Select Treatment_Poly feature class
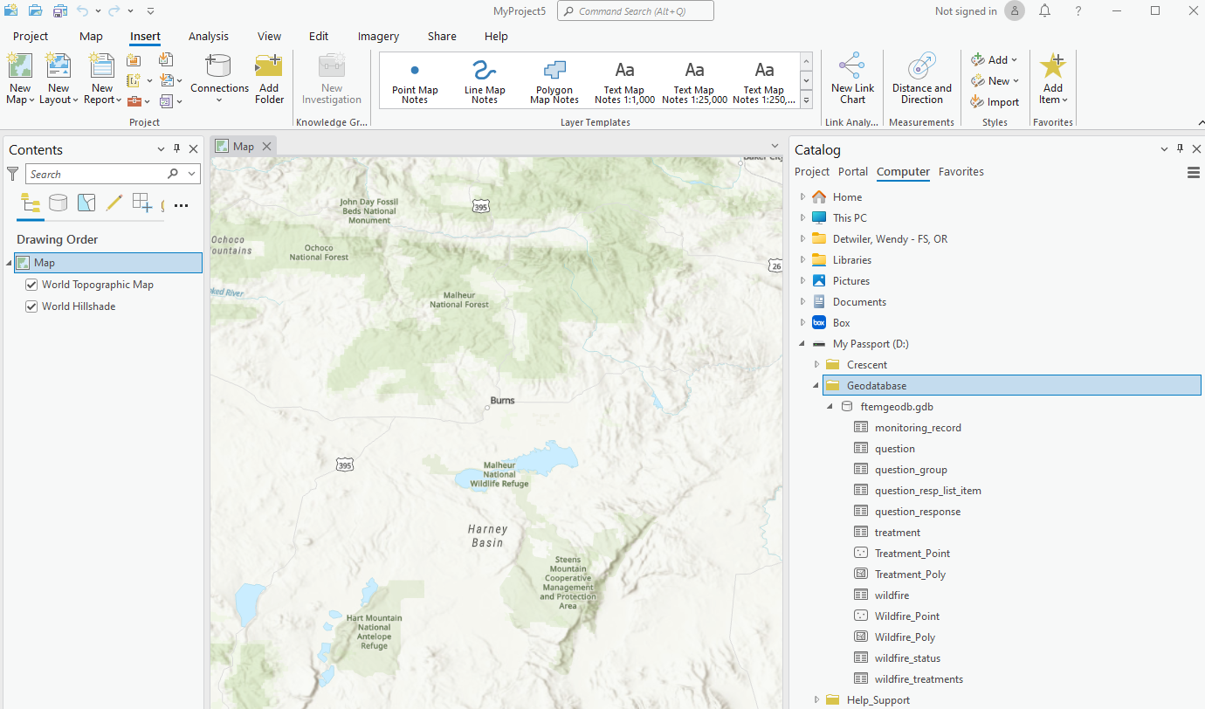This screenshot has width=1205, height=709. pos(911,574)
